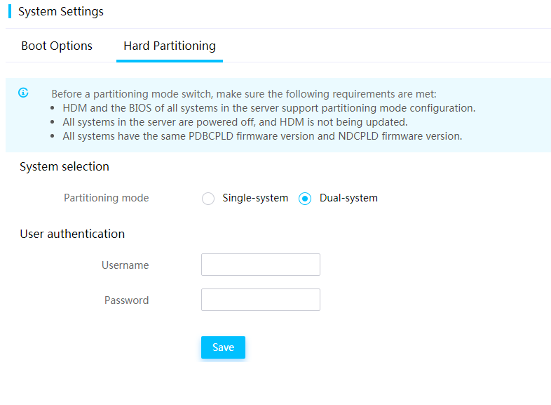This screenshot has width=551, height=405.
Task: Click the System Settings page title
Action: [61, 11]
